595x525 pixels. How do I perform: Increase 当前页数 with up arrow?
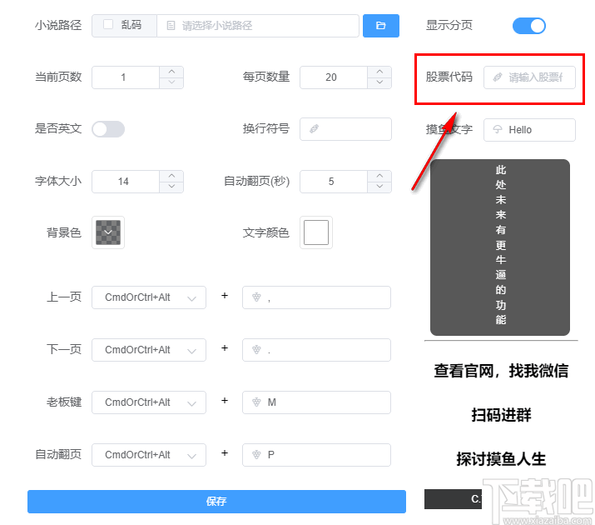[171, 72]
